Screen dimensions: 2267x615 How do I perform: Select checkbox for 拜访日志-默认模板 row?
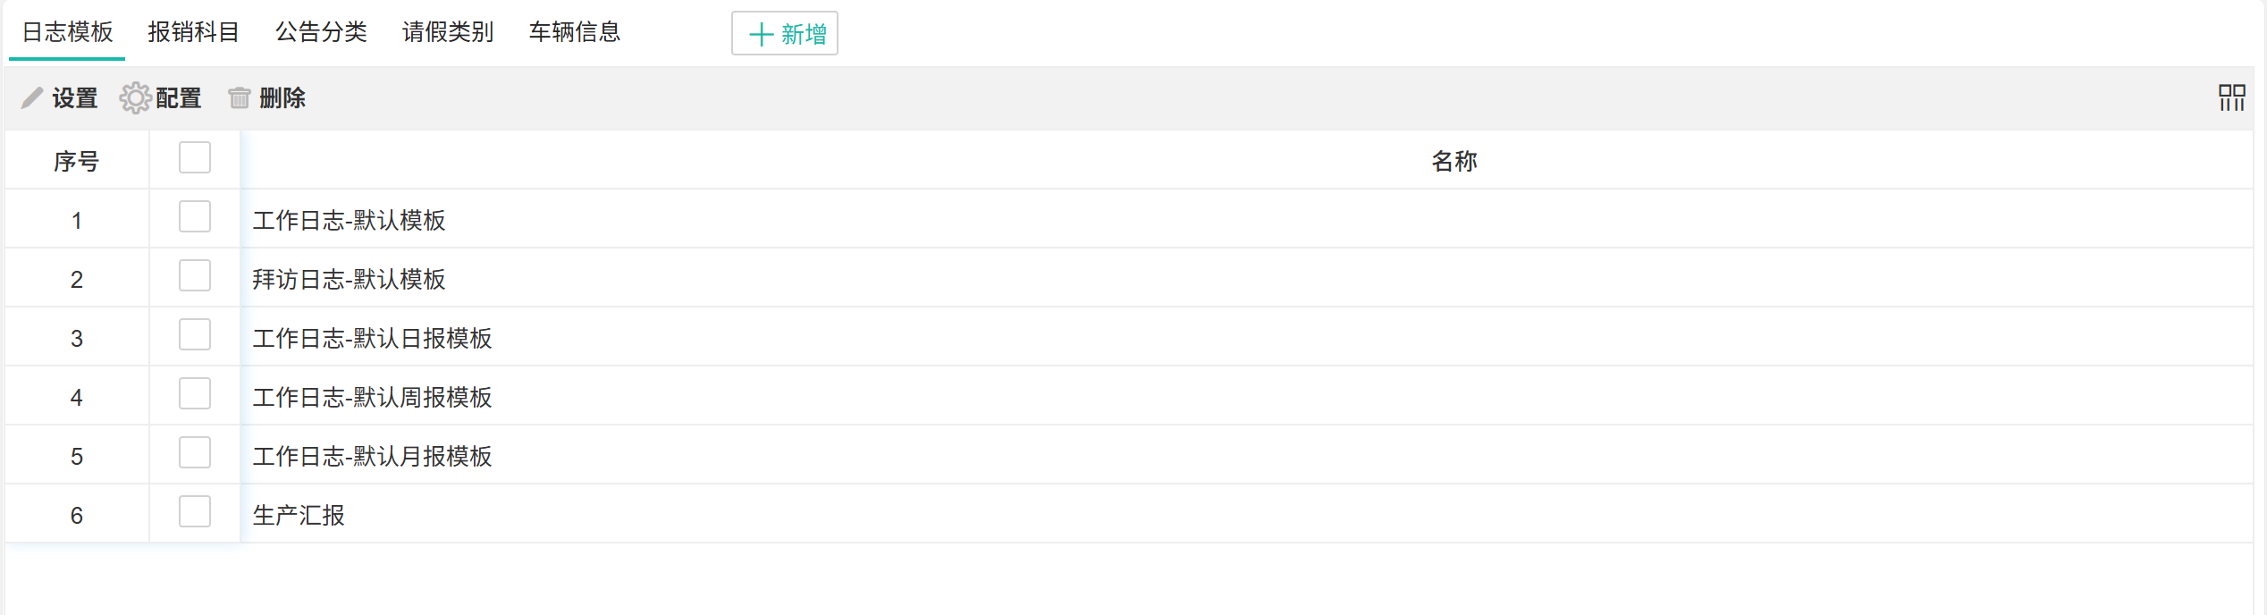[x=194, y=276]
